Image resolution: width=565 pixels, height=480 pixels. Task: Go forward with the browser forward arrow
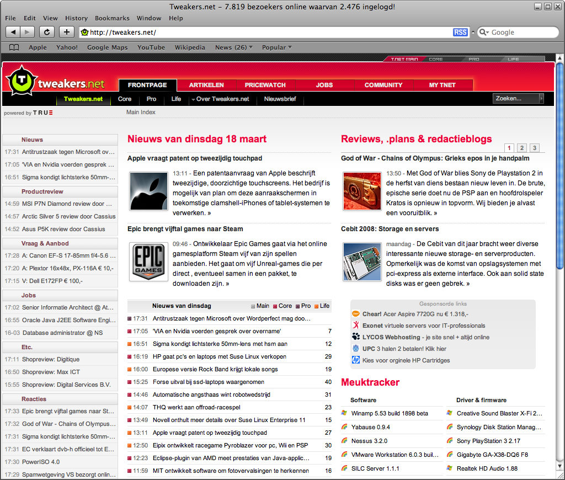tap(28, 32)
